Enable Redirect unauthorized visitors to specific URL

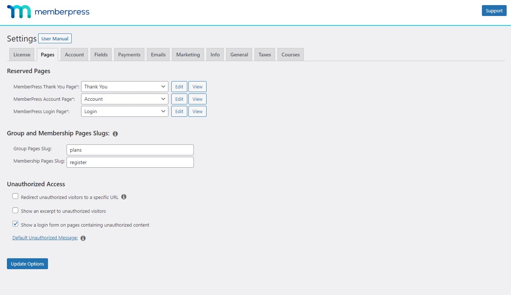(15, 196)
